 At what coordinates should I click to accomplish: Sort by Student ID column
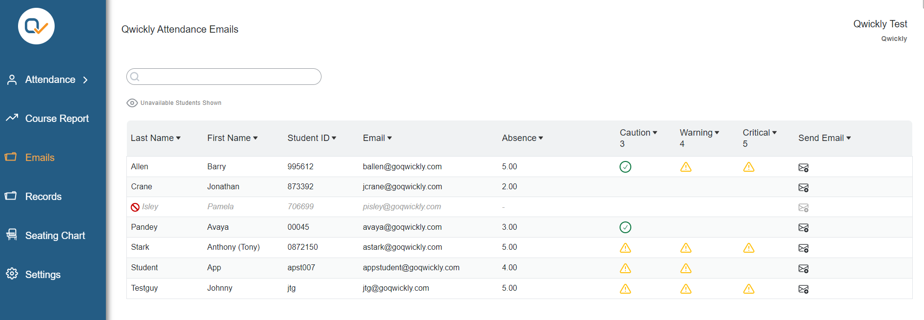pos(312,138)
